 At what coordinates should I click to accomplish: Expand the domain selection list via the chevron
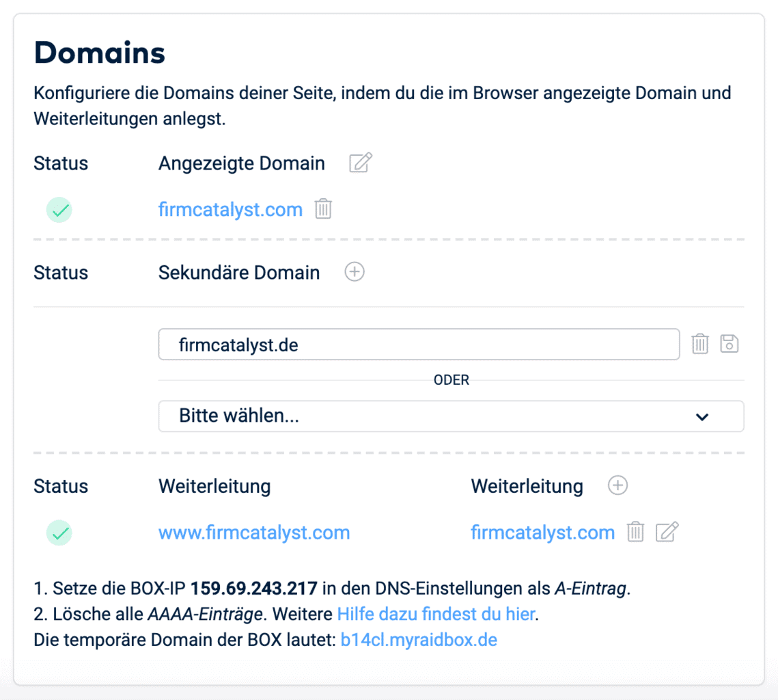click(701, 416)
